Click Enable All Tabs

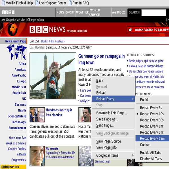[152, 153]
